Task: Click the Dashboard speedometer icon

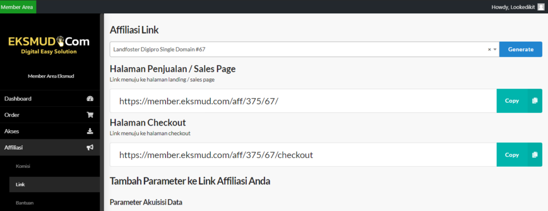Action: (90, 99)
